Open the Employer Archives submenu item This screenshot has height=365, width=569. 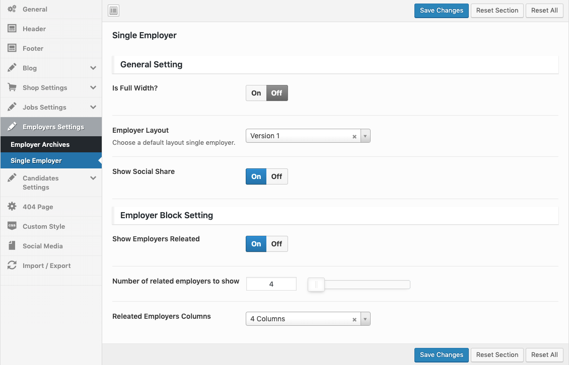[40, 144]
